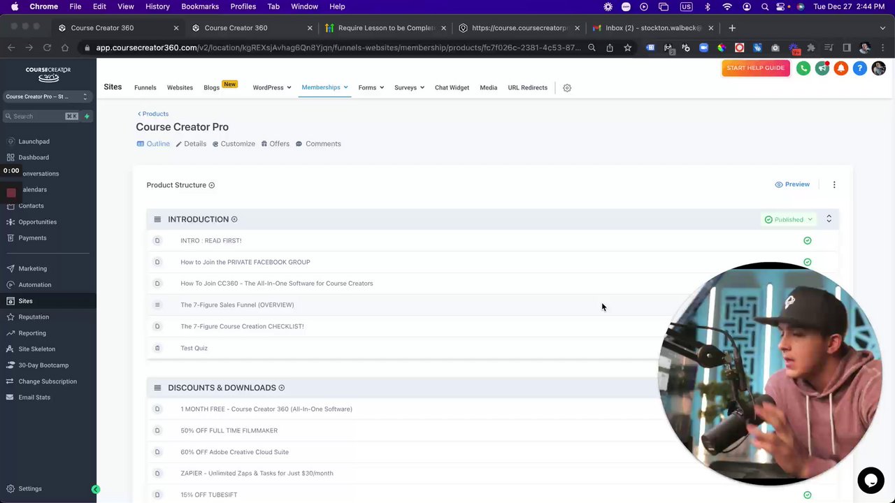Click the drag handle of INTRODUCTION section
This screenshot has width=895, height=503.
(x=157, y=219)
